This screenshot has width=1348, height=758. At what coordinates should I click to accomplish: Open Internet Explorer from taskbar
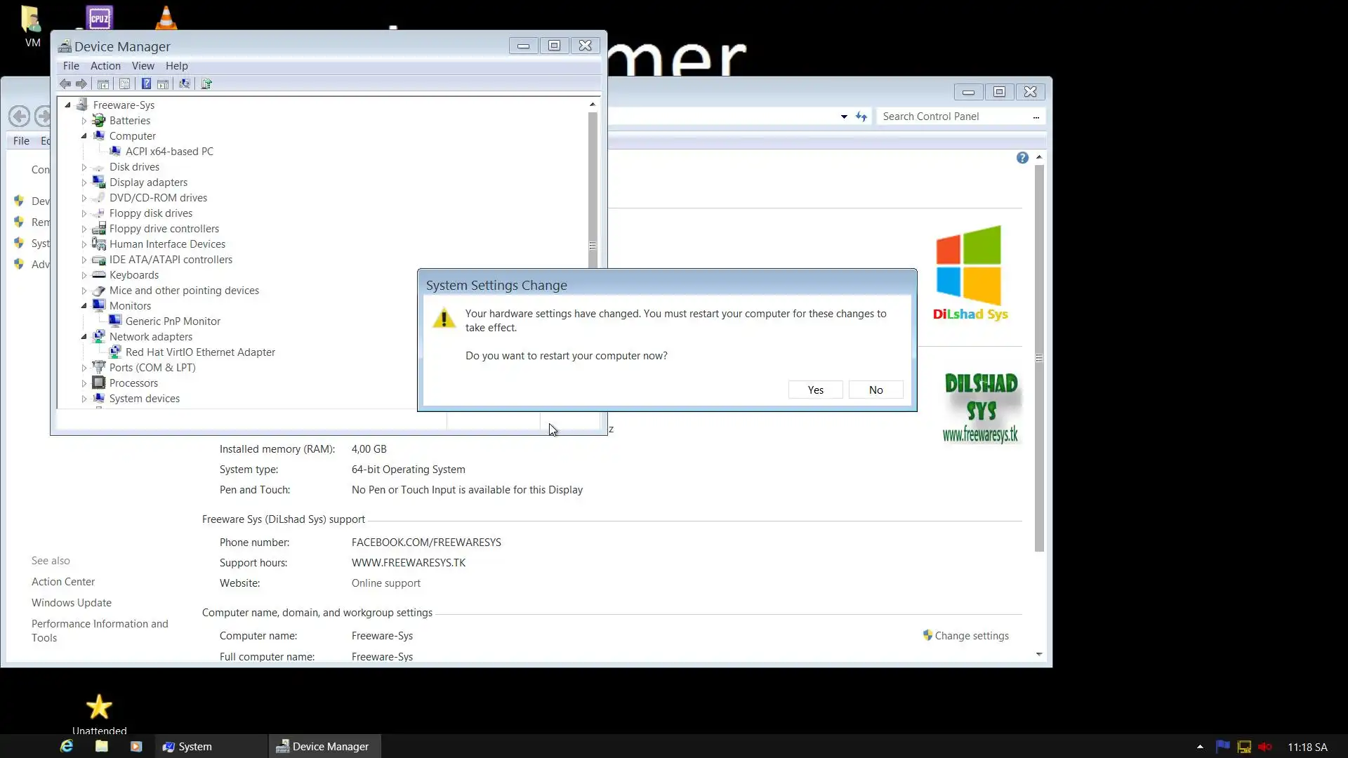point(67,746)
